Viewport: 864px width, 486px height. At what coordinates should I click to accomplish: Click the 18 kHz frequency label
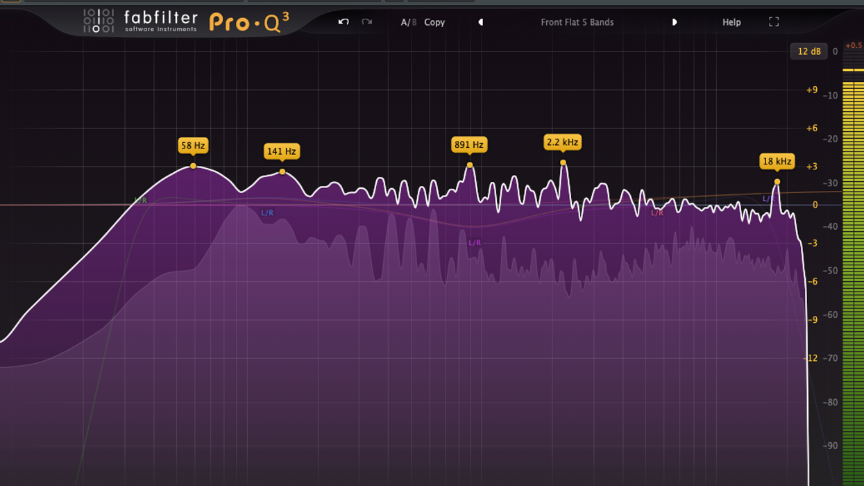(777, 162)
